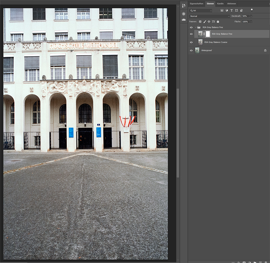Click the building photo on the canvas
270x263 pixels.
coord(86,134)
